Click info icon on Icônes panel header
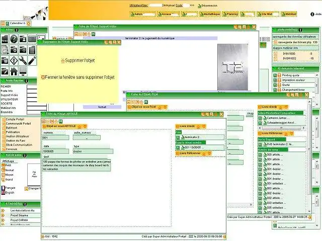 click(17, 30)
